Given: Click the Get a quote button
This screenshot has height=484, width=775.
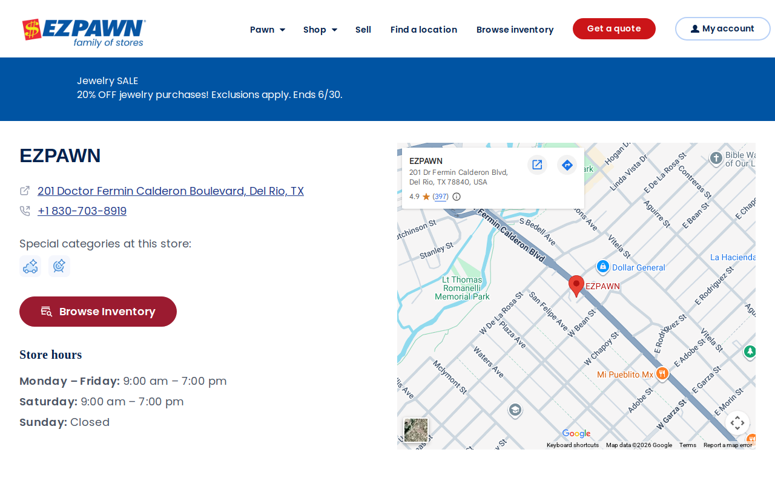Looking at the screenshot, I should (x=614, y=28).
